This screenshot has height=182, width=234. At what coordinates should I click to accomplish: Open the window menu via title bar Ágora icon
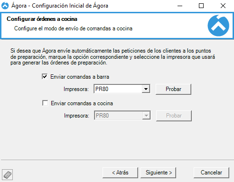point(5,6)
